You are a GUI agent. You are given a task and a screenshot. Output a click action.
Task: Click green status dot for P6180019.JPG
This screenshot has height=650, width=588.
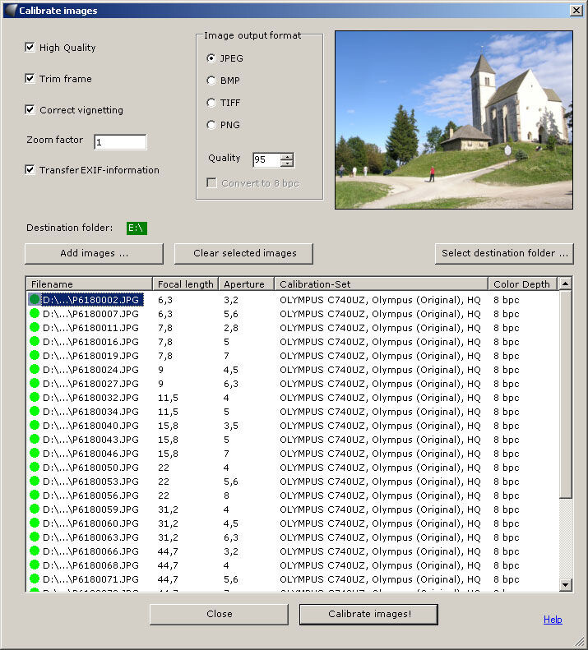[x=35, y=355]
